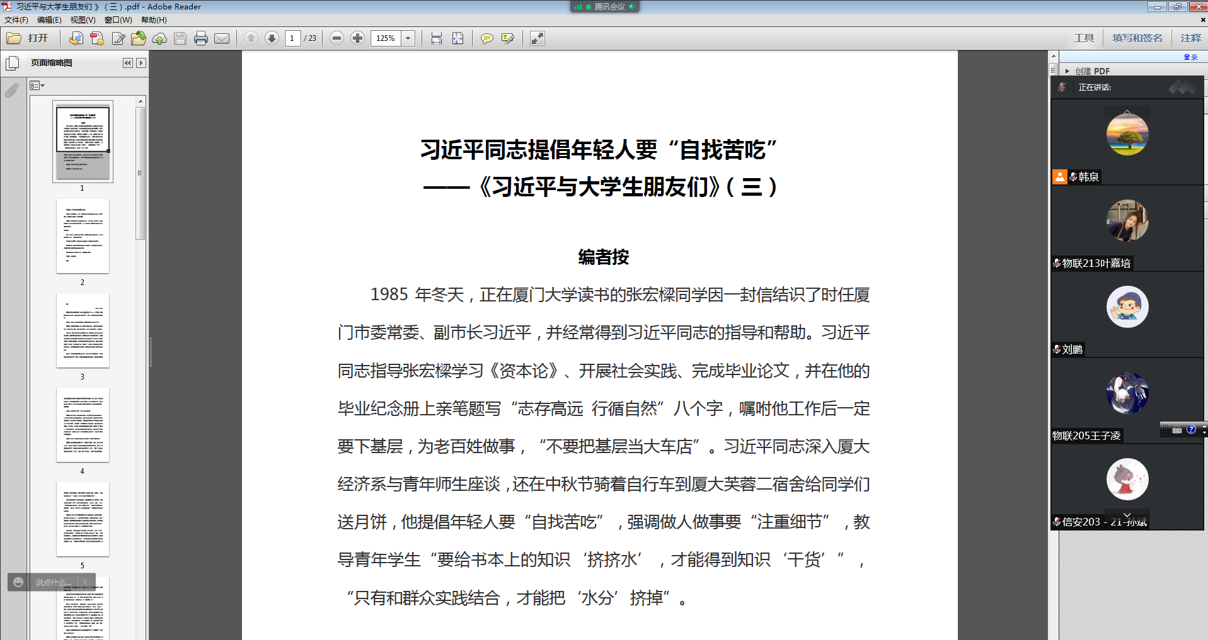The width and height of the screenshot is (1208, 640).
Task: Open the 文件(F) menu
Action: tap(16, 20)
